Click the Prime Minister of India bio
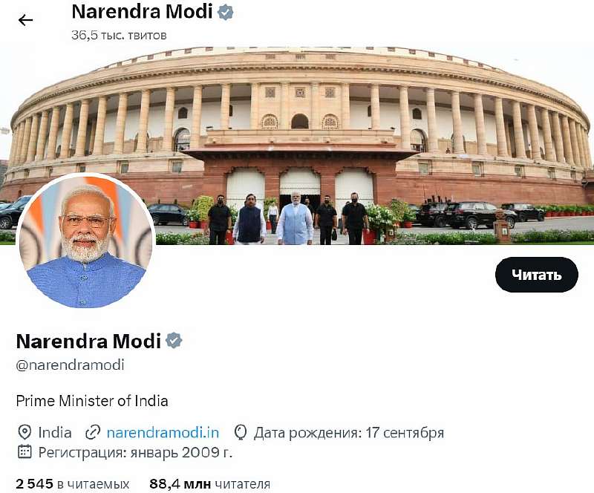Viewport: 594px width, 493px height. pos(92,401)
